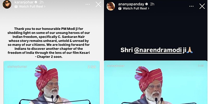The height and width of the screenshot is (104, 208).
Task: Open the embedded akshaykumar reel in ananyapanday's story
Action: (156, 82)
